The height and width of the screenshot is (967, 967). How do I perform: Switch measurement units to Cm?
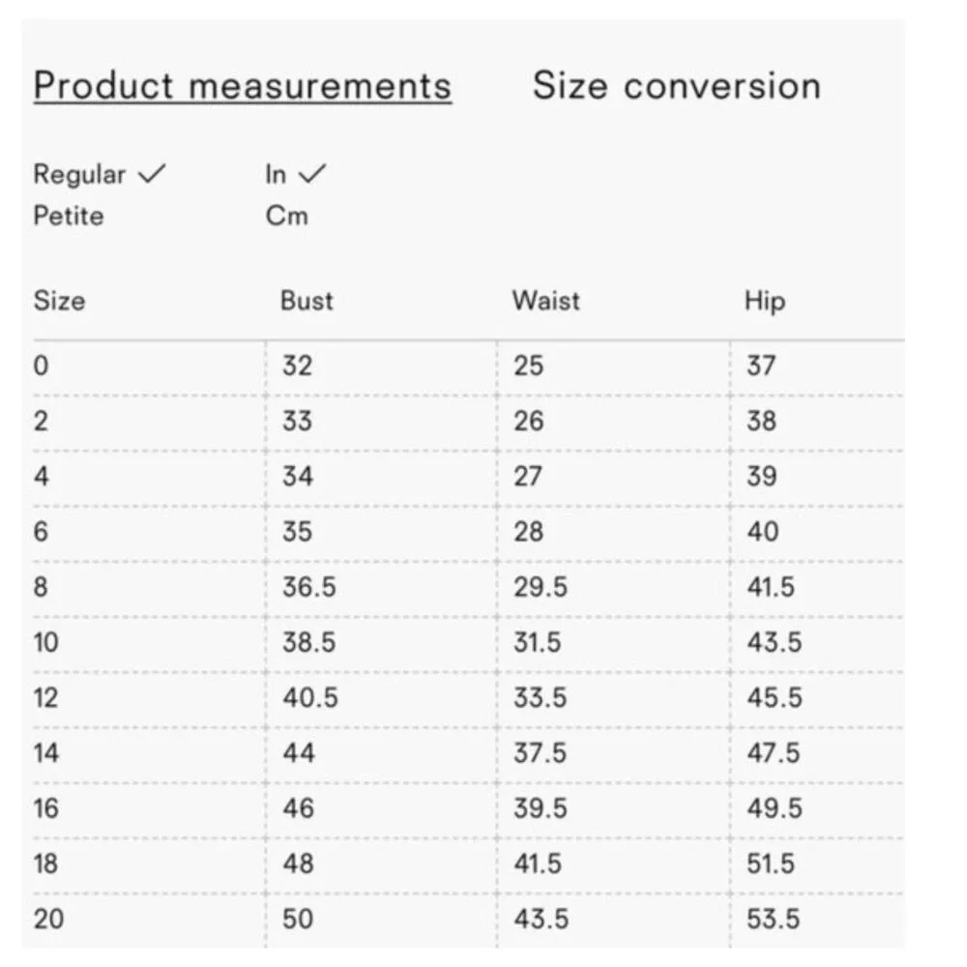point(289,216)
